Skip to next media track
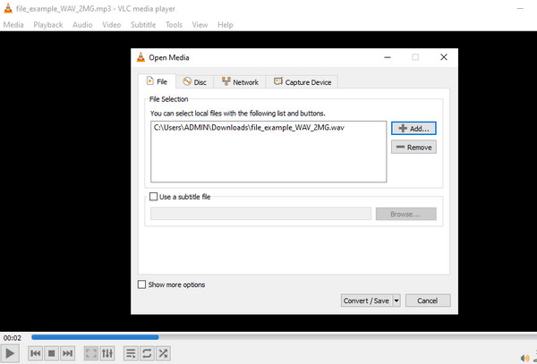This screenshot has height=364, width=537. click(67, 353)
